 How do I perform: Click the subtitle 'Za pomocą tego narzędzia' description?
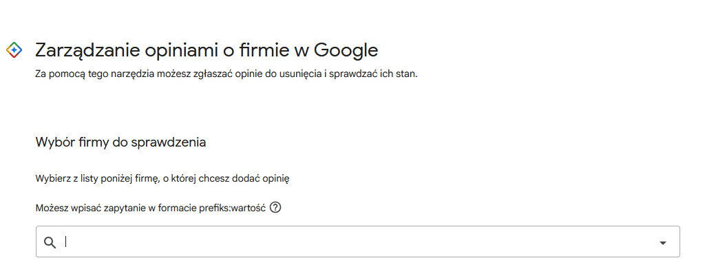(x=226, y=74)
